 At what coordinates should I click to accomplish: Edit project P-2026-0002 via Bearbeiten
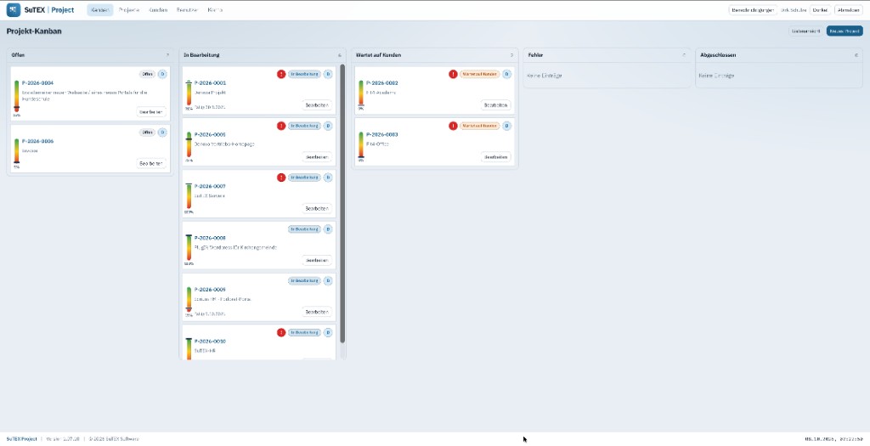[x=495, y=104]
